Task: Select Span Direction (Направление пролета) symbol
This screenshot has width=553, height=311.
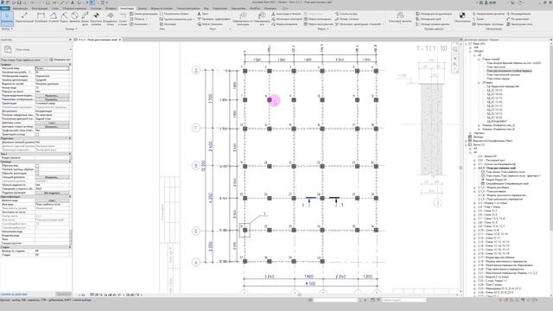Action: (488, 14)
